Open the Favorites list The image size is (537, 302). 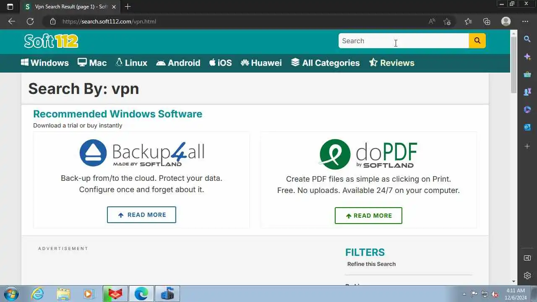[468, 21]
